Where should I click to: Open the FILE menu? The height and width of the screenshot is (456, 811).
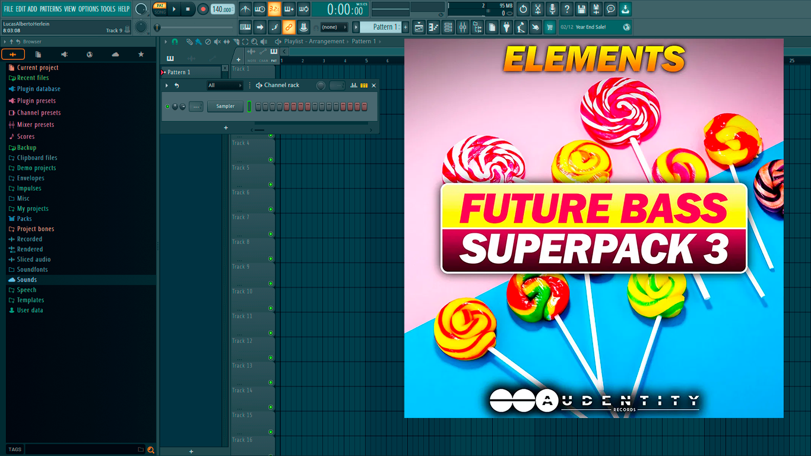[x=8, y=9]
